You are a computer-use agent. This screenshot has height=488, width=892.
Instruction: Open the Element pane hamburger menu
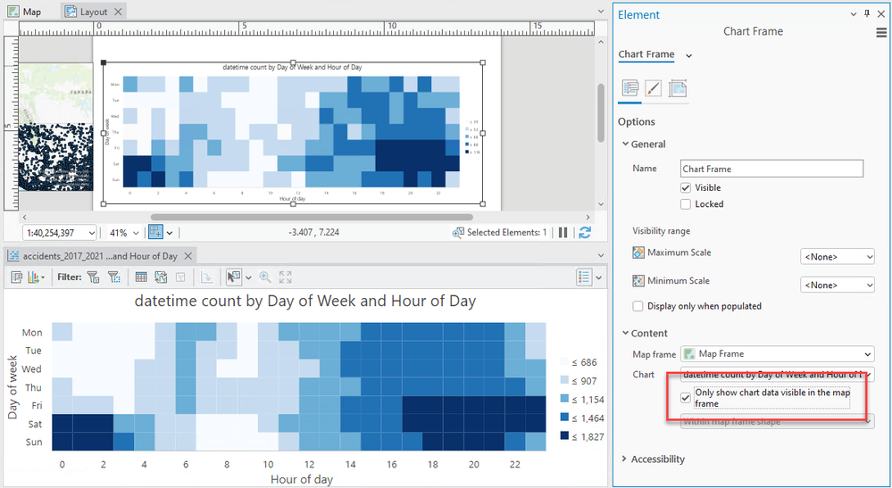[881, 33]
